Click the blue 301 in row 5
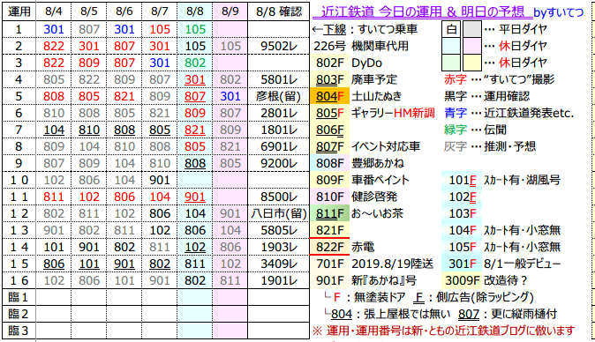Image resolution: width=595 pixels, height=342 pixels. (x=230, y=96)
